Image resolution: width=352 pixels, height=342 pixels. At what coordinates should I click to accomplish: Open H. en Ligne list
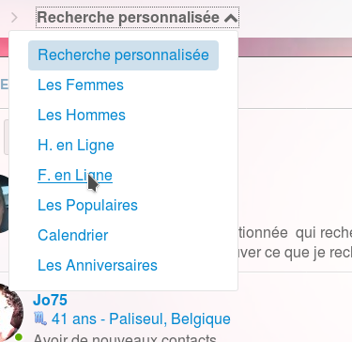point(76,146)
